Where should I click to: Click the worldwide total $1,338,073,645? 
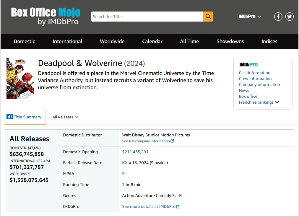tap(29, 180)
